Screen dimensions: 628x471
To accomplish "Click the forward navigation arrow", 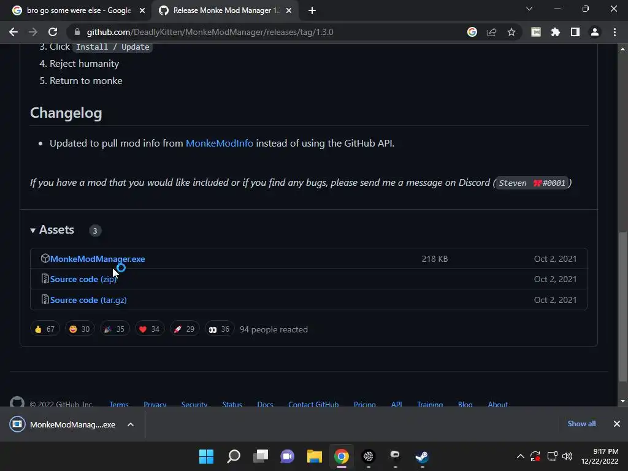I will pyautogui.click(x=33, y=32).
